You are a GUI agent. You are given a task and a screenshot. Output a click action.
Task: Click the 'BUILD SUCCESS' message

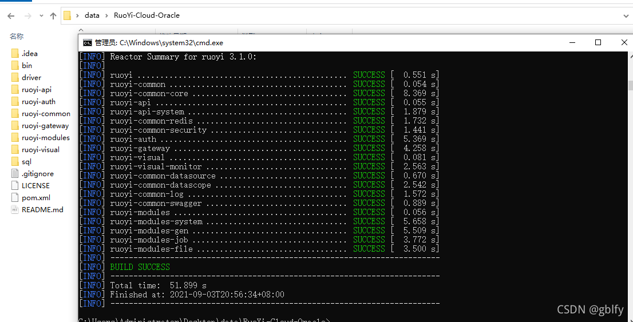(140, 267)
